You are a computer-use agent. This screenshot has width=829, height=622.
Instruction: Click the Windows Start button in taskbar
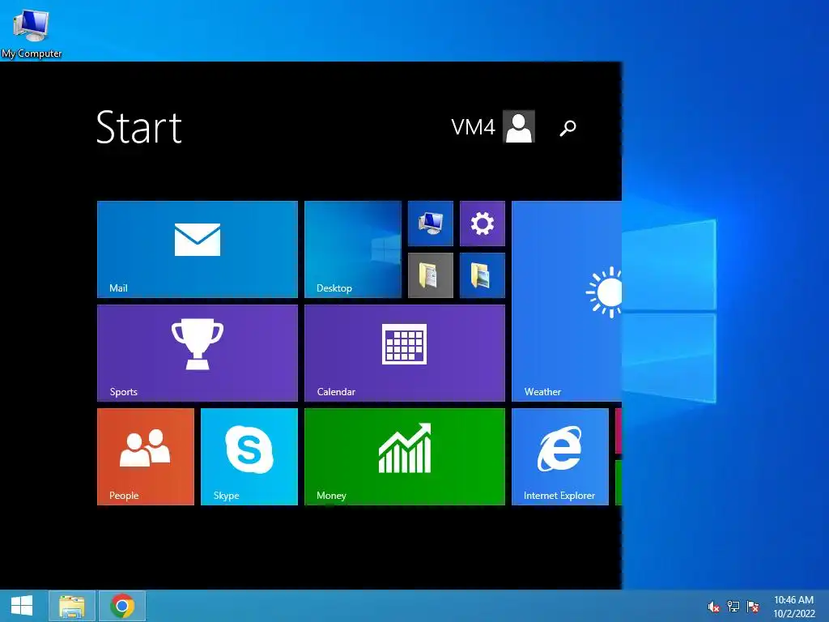(22, 606)
